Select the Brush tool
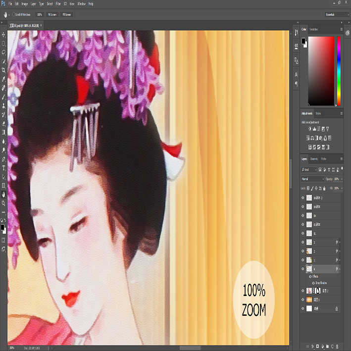 (3, 97)
